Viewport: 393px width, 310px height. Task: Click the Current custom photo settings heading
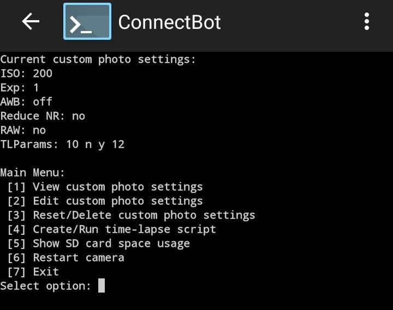click(98, 59)
